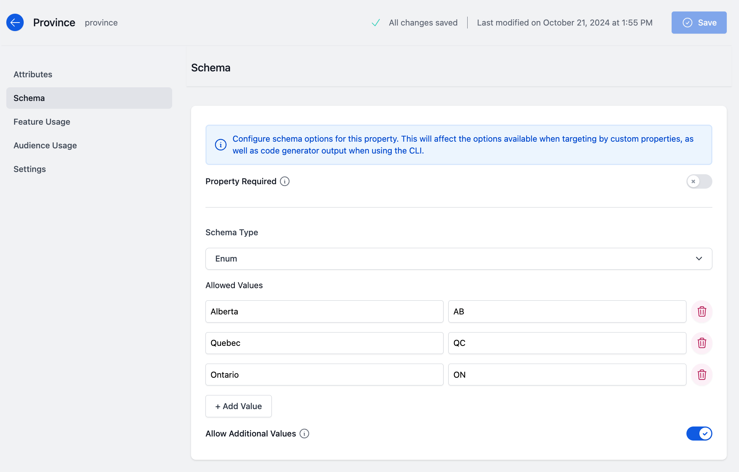Click the back arrow beside Province
This screenshot has height=472, width=739.
coord(15,23)
